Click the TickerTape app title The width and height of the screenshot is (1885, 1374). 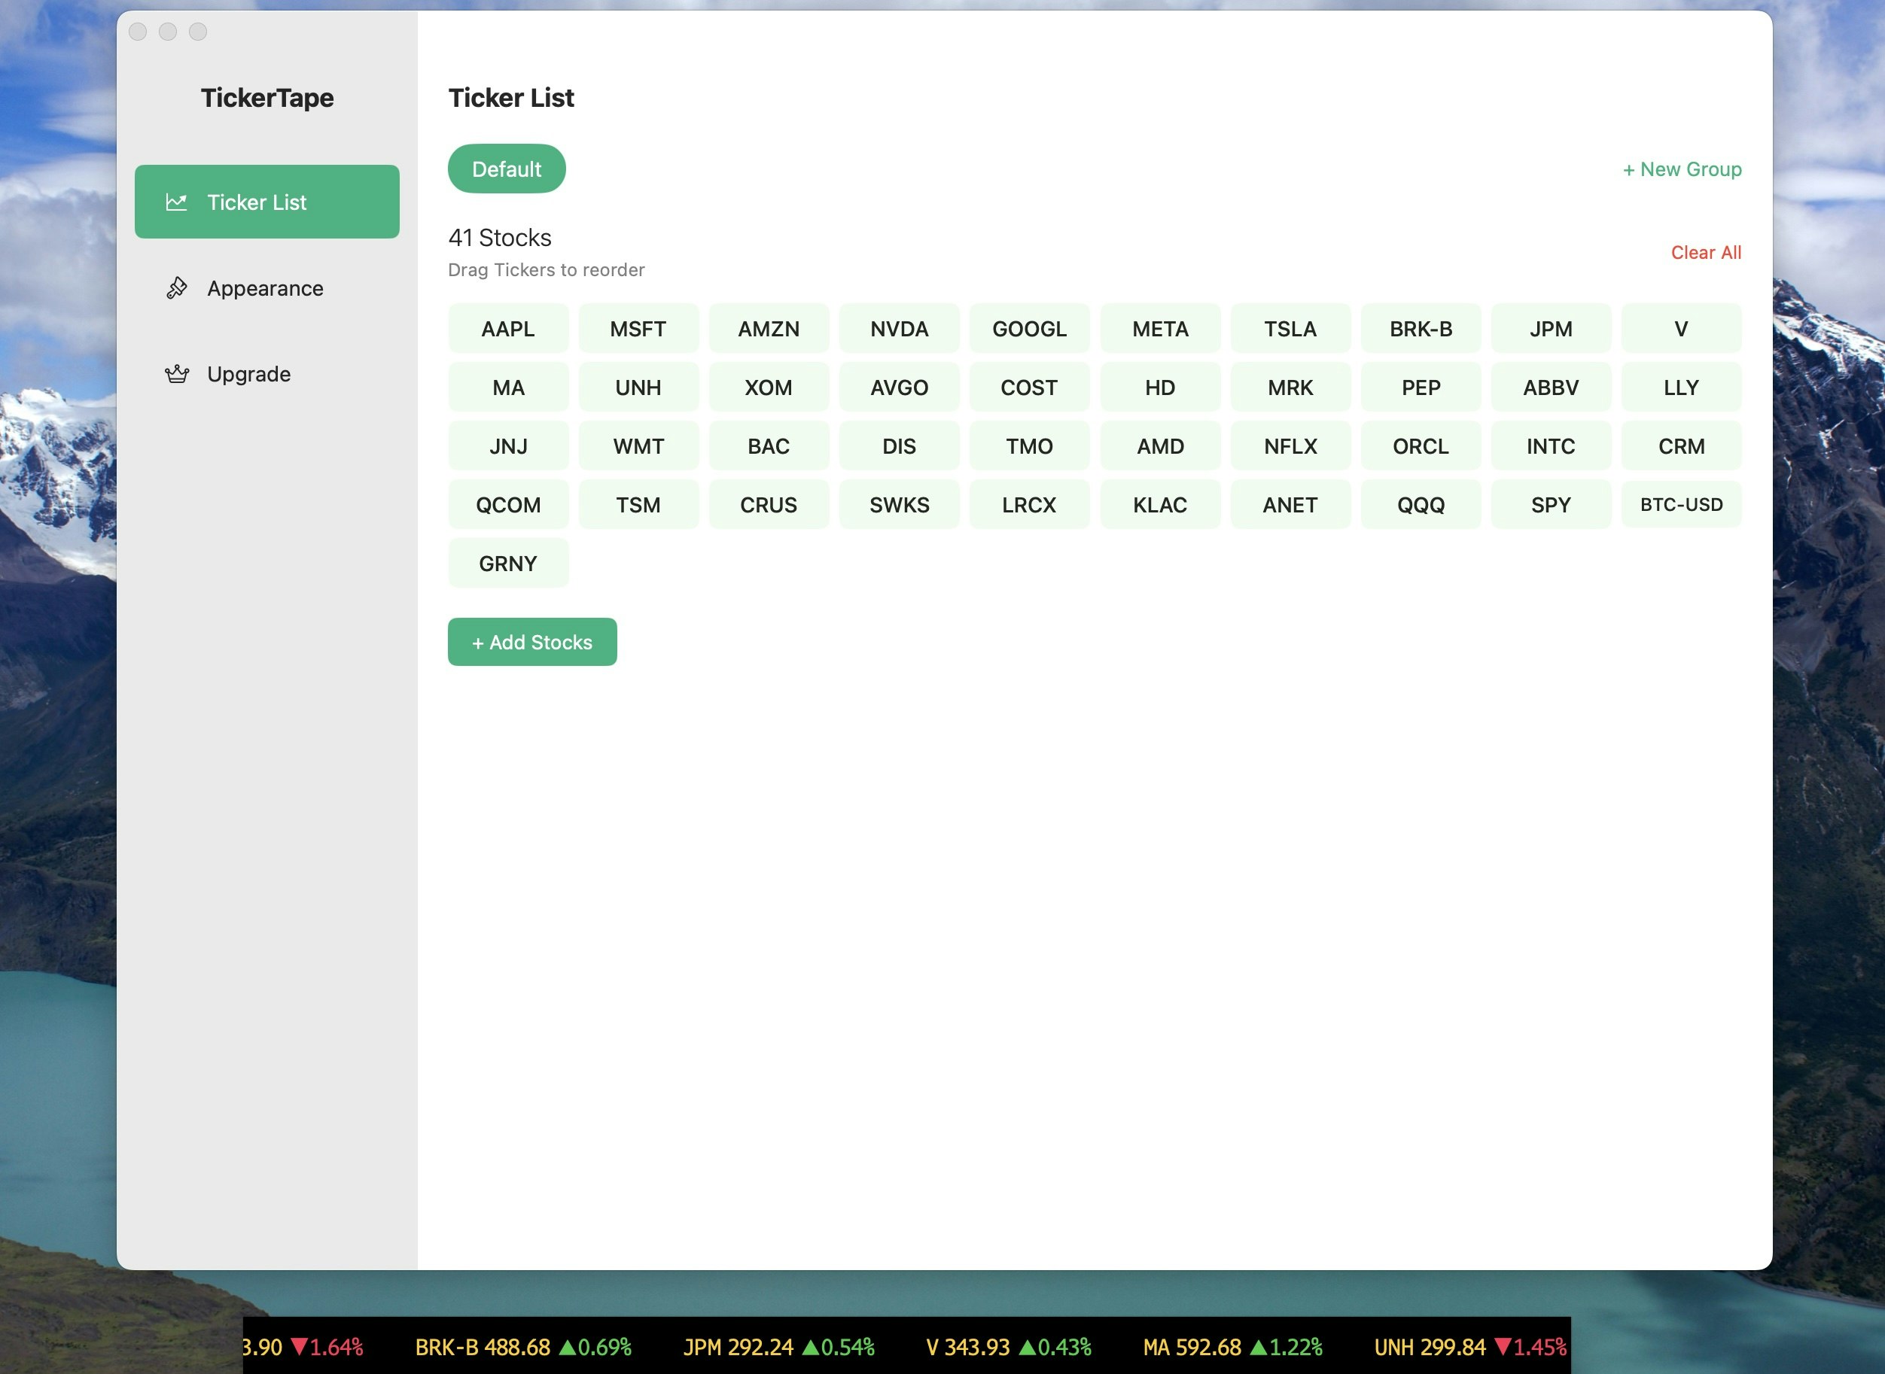pos(267,98)
